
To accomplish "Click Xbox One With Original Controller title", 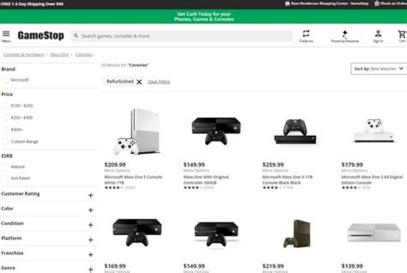I will tap(206, 180).
